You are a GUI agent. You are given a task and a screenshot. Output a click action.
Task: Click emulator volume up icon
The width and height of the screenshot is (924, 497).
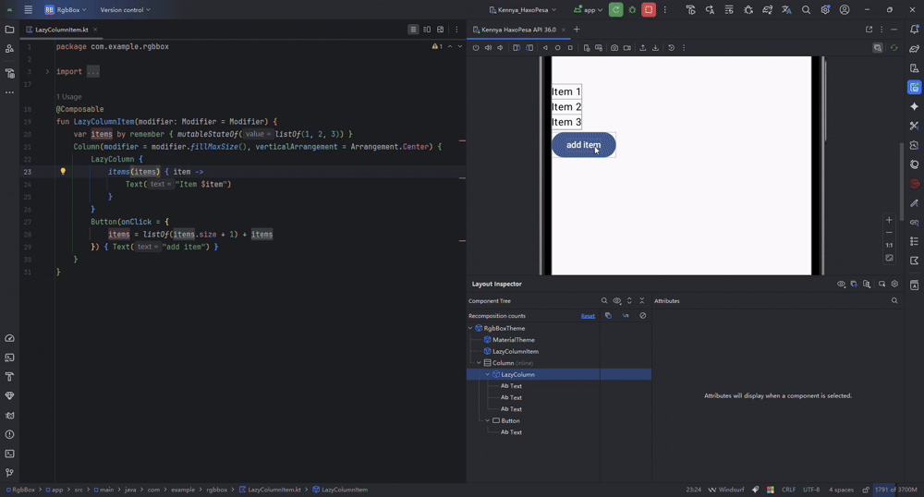pyautogui.click(x=488, y=48)
